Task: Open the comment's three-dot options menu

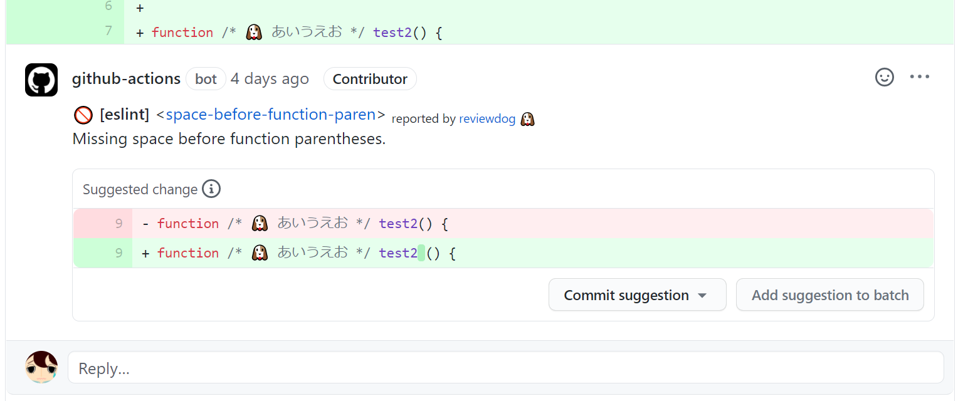Action: [919, 77]
